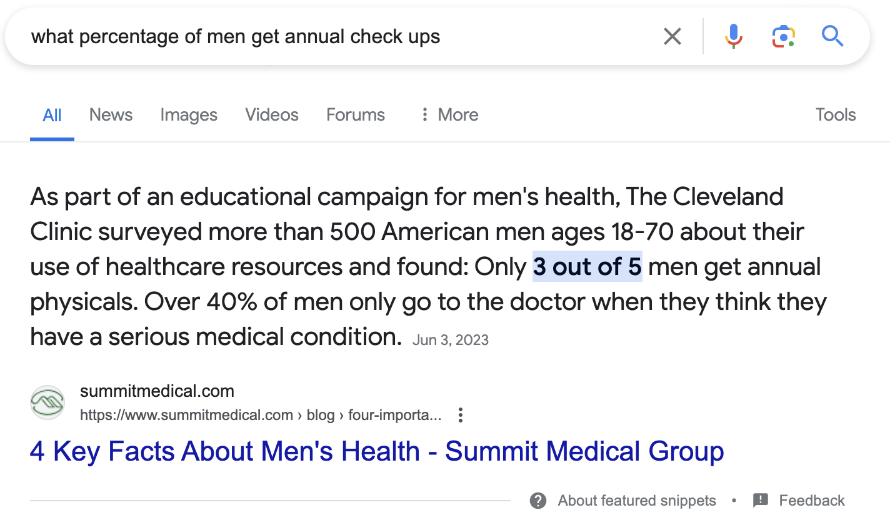Click the Feedback link
This screenshot has width=890, height=530.
tap(812, 501)
